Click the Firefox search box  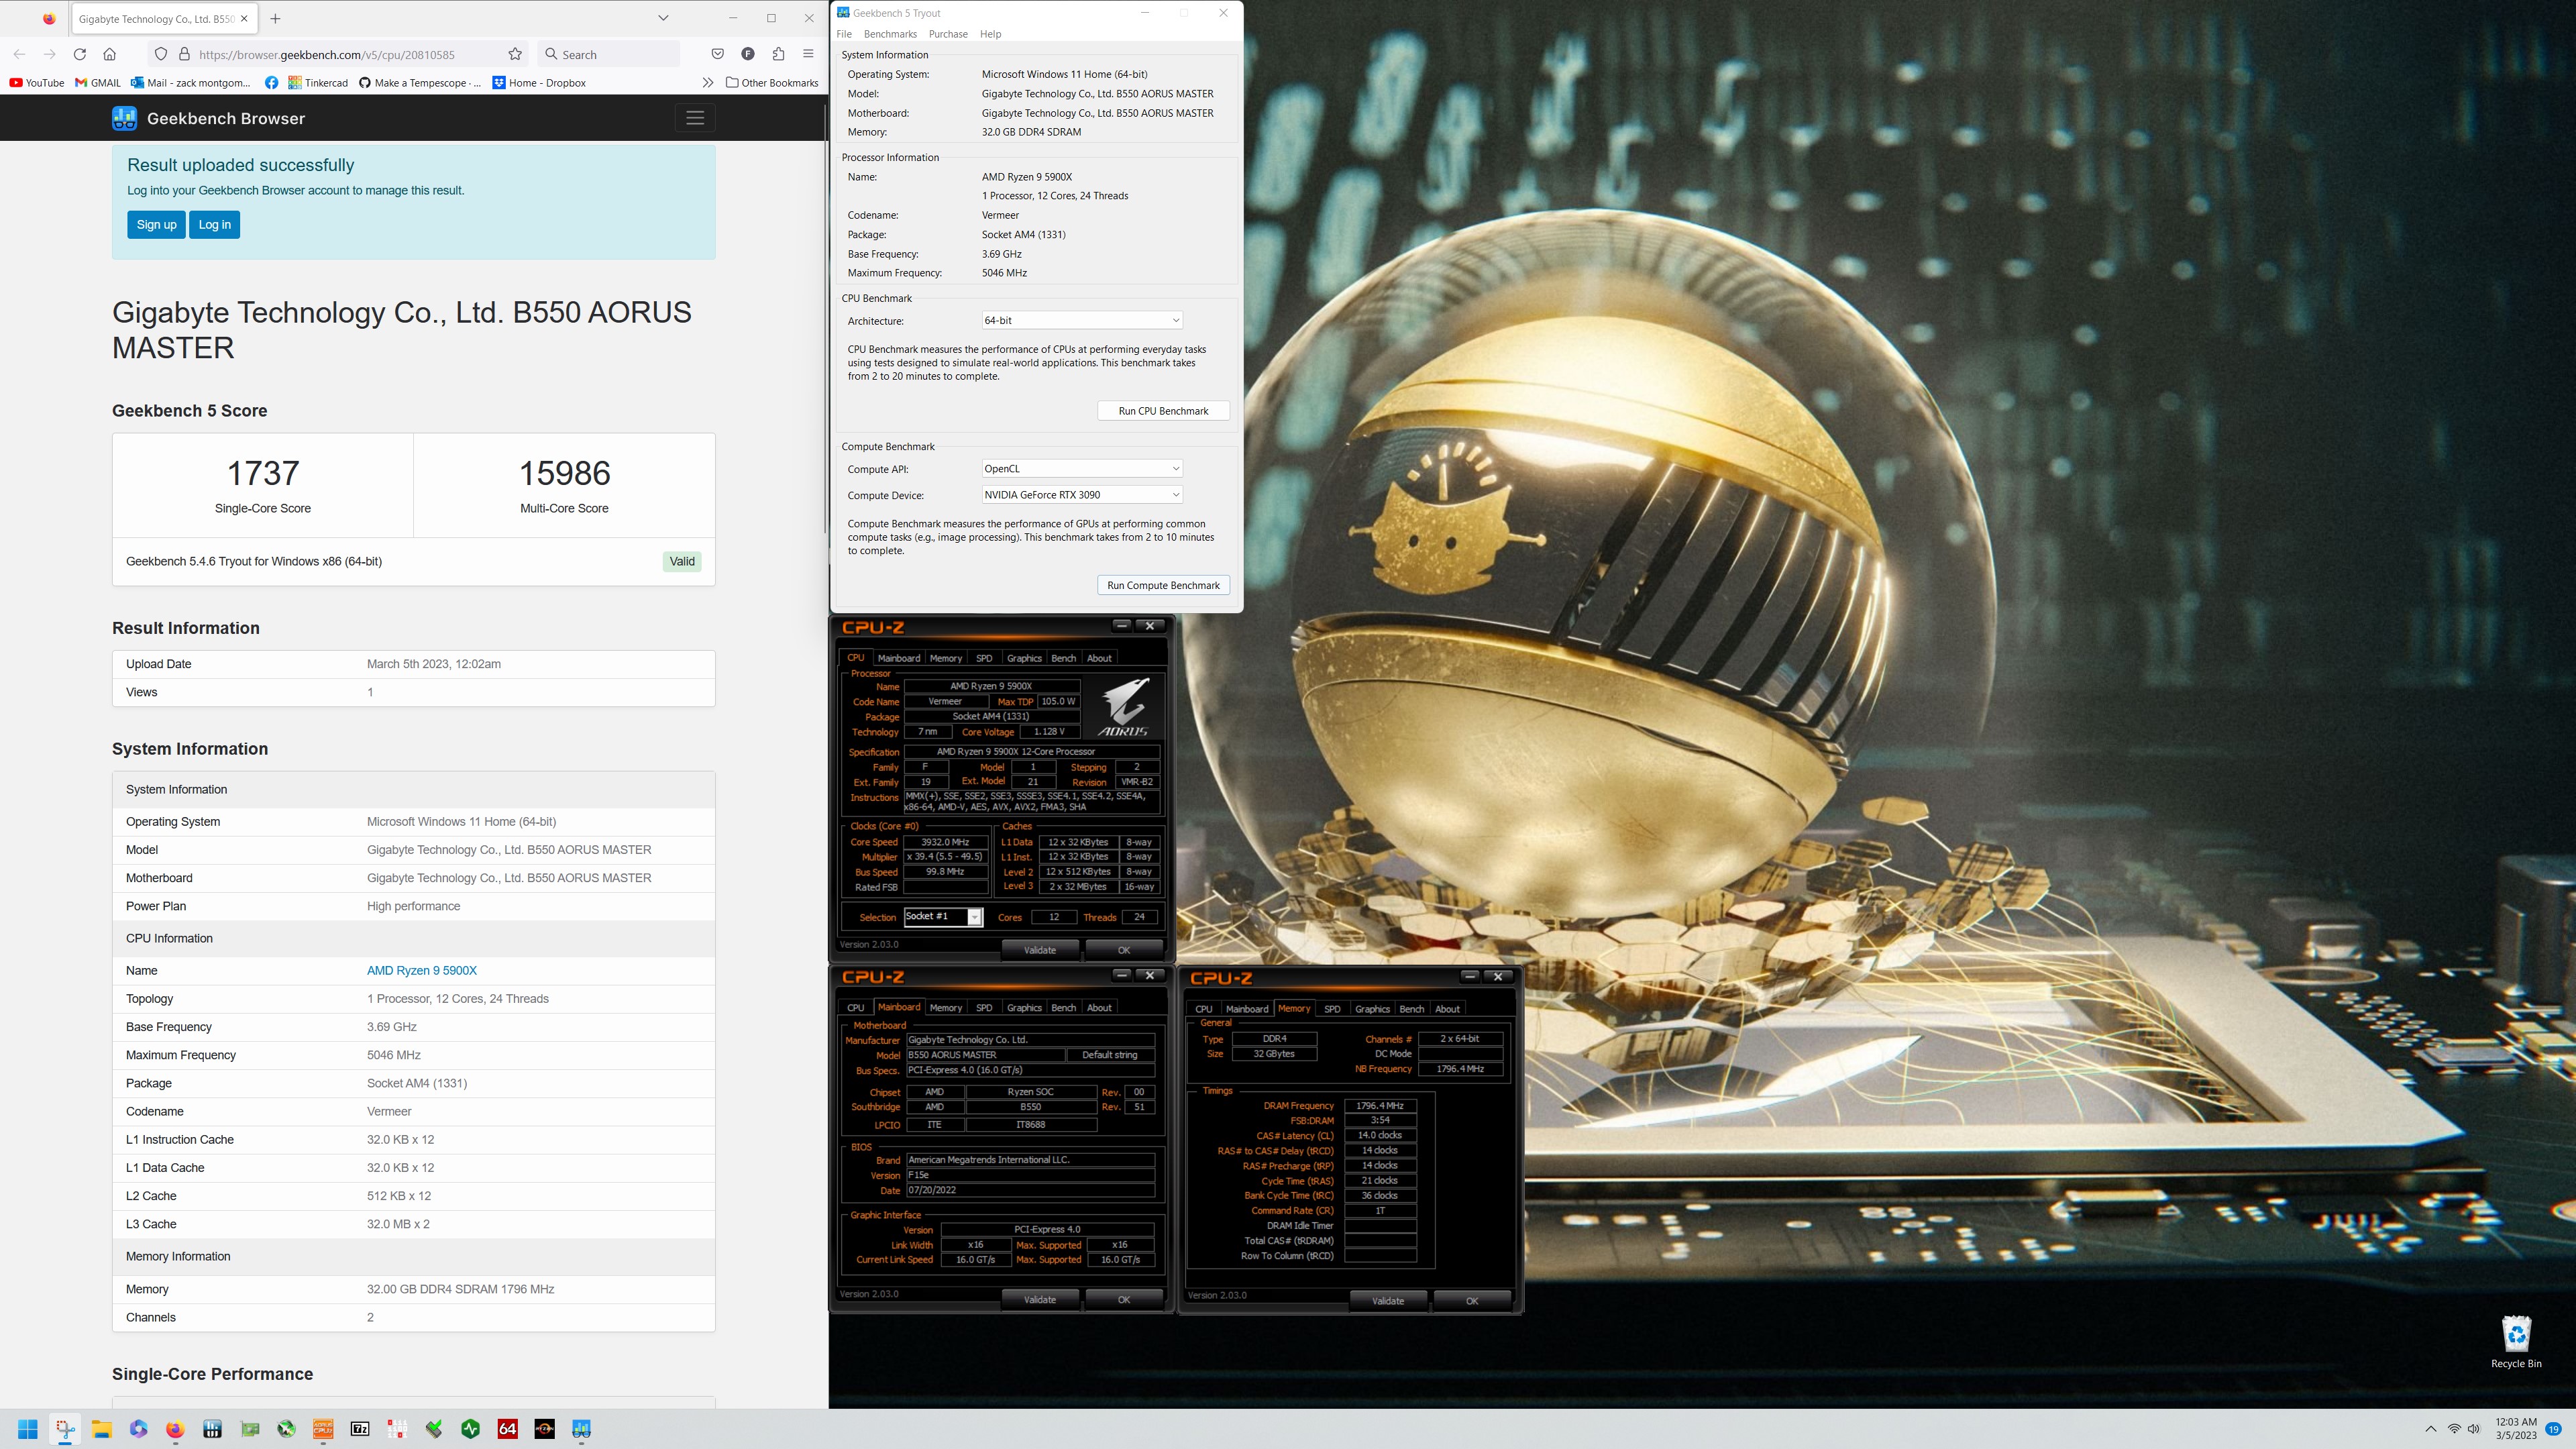[609, 54]
